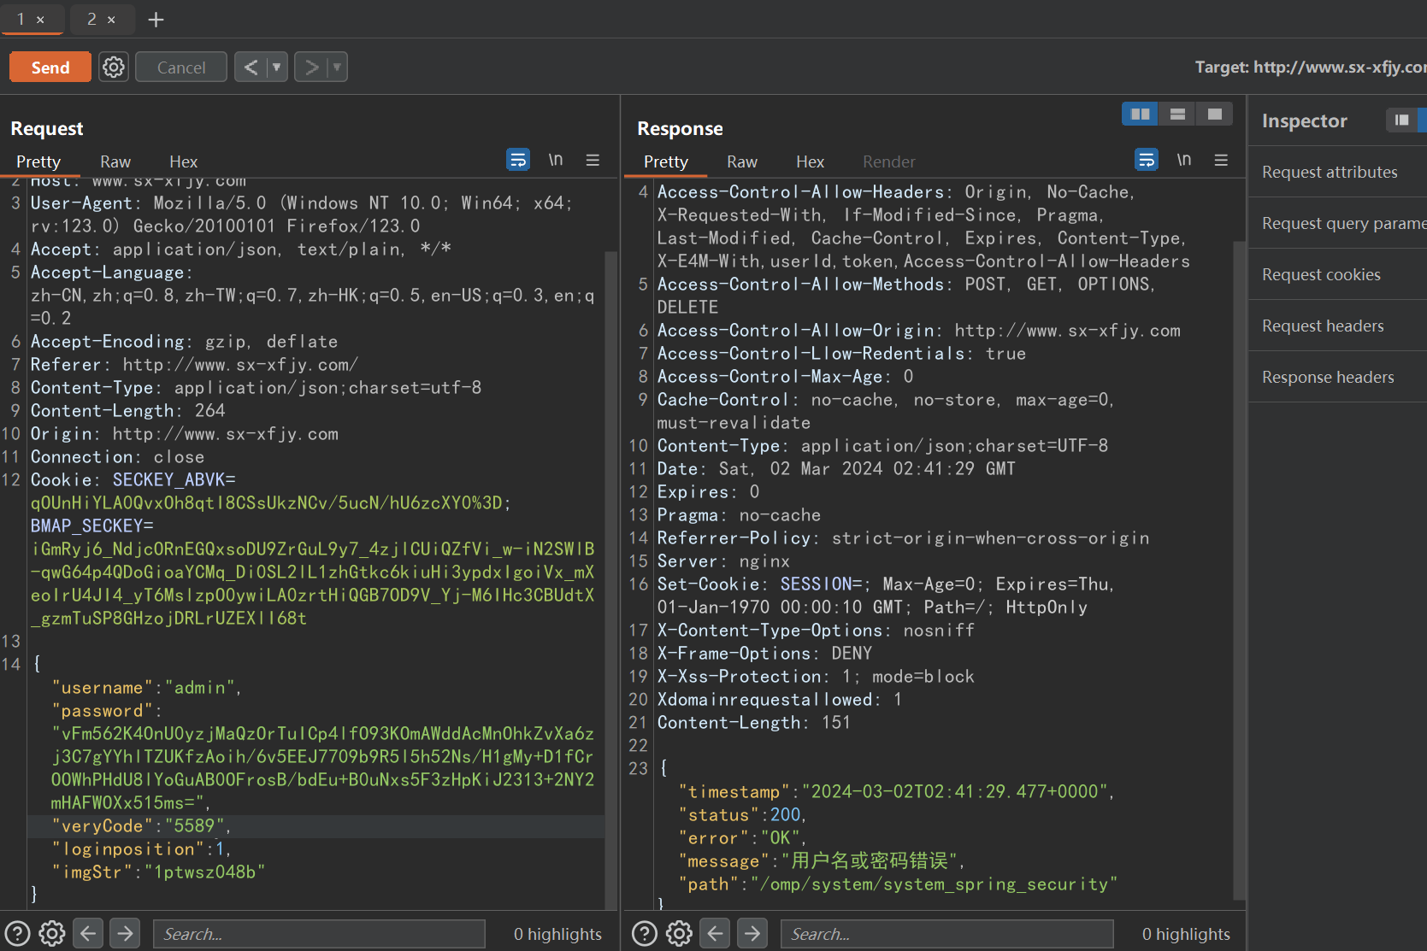Viewport: 1427px width, 951px height.
Task: Add a new Repeater tab
Action: pos(156,20)
